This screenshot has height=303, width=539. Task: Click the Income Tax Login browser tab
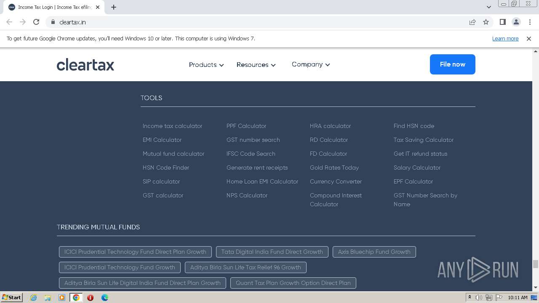55,7
